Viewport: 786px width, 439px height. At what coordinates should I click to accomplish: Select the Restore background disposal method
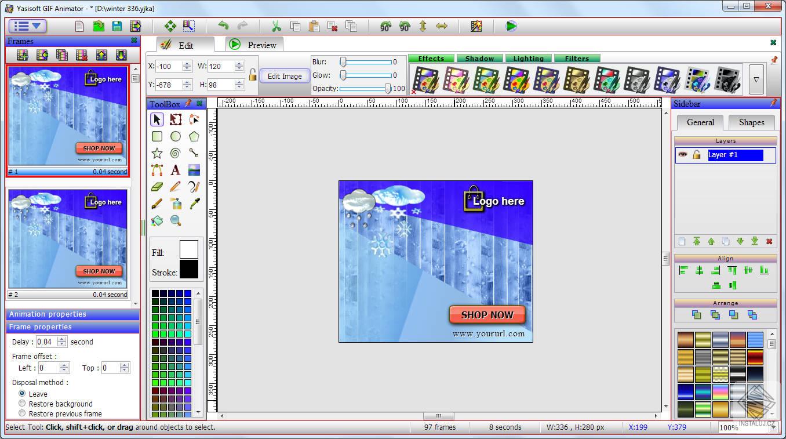coord(22,404)
